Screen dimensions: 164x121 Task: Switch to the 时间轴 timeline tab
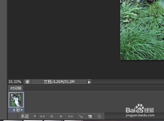coord(16,88)
